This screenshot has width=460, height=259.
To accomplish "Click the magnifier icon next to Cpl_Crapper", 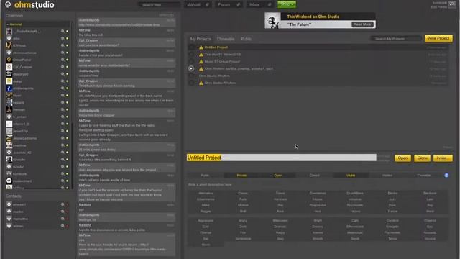I will click(63, 67).
